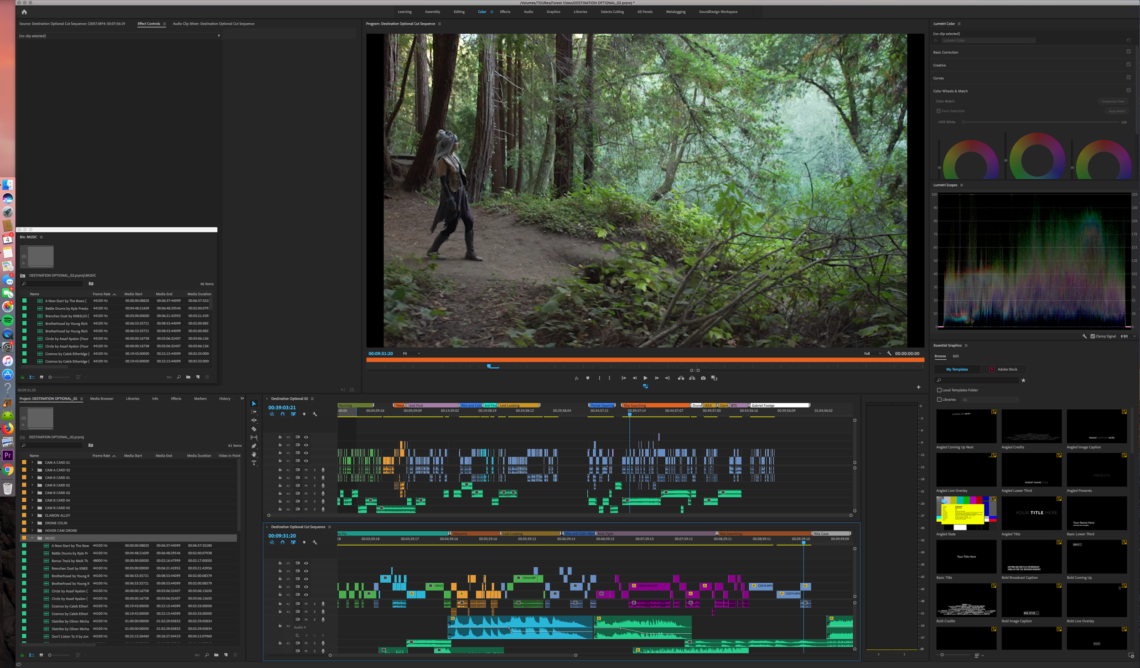Toggle V4 track visibility eye in Destination Optional 02
This screenshot has width=1140, height=668.
(x=306, y=437)
